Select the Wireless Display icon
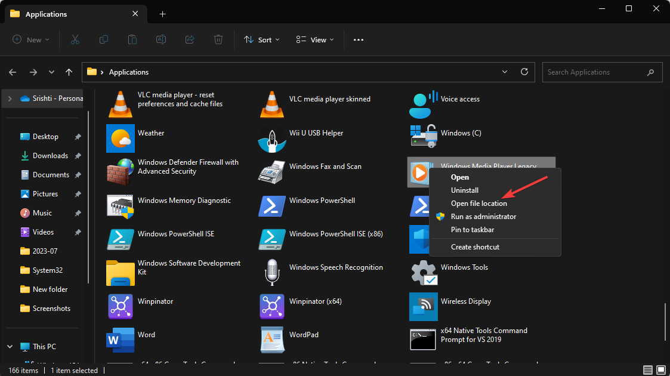670x376 pixels. point(424,306)
